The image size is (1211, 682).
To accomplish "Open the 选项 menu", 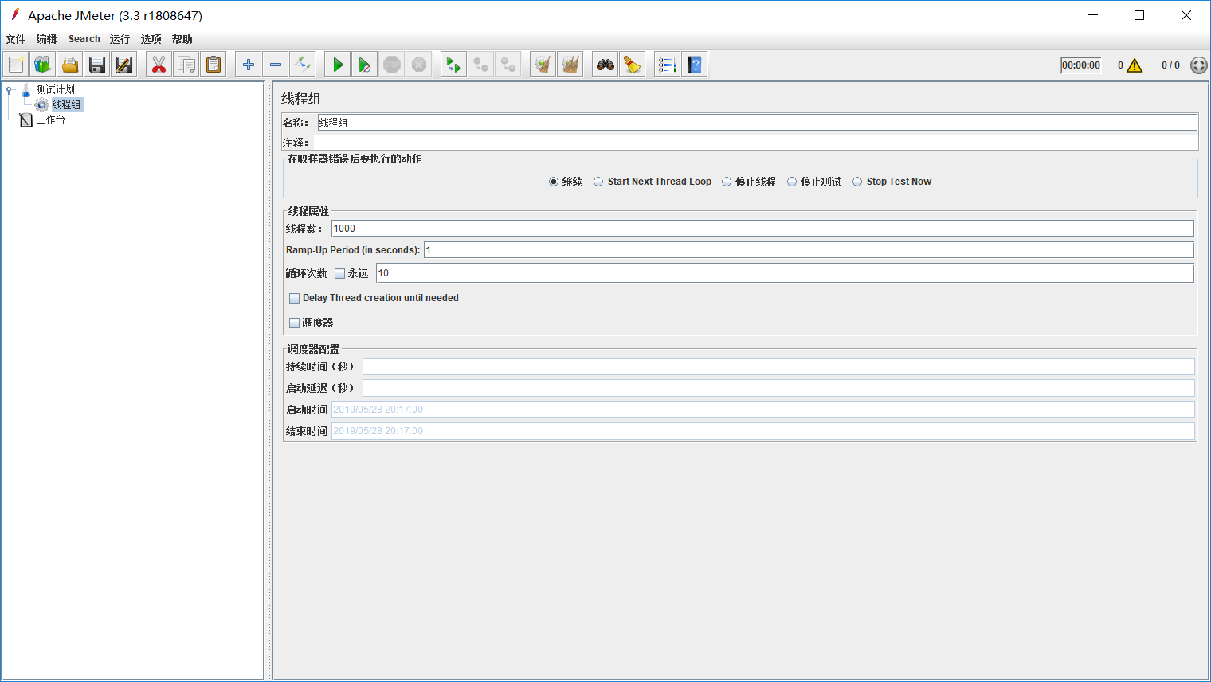I will click(x=151, y=38).
